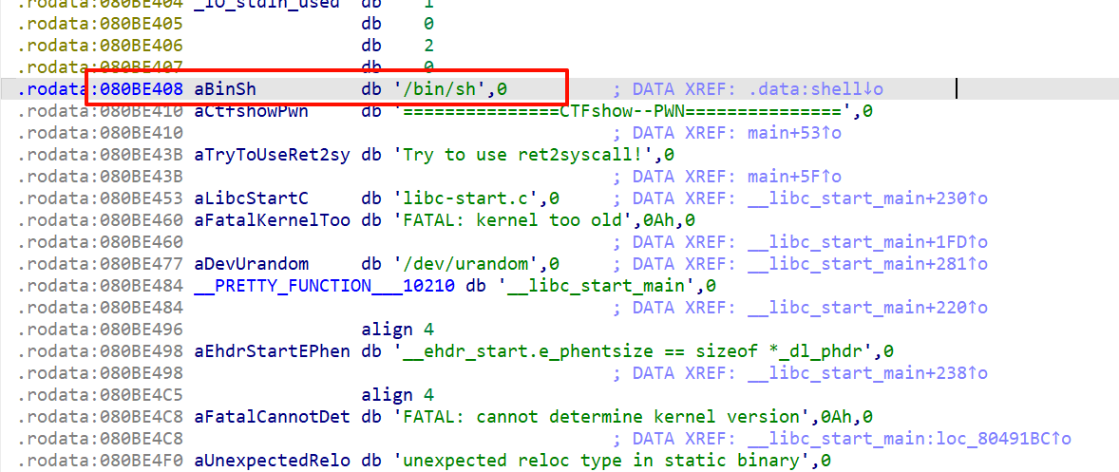Click the '/bin/sh' string value
Viewport: 1119px width, 472px height.
tap(442, 89)
